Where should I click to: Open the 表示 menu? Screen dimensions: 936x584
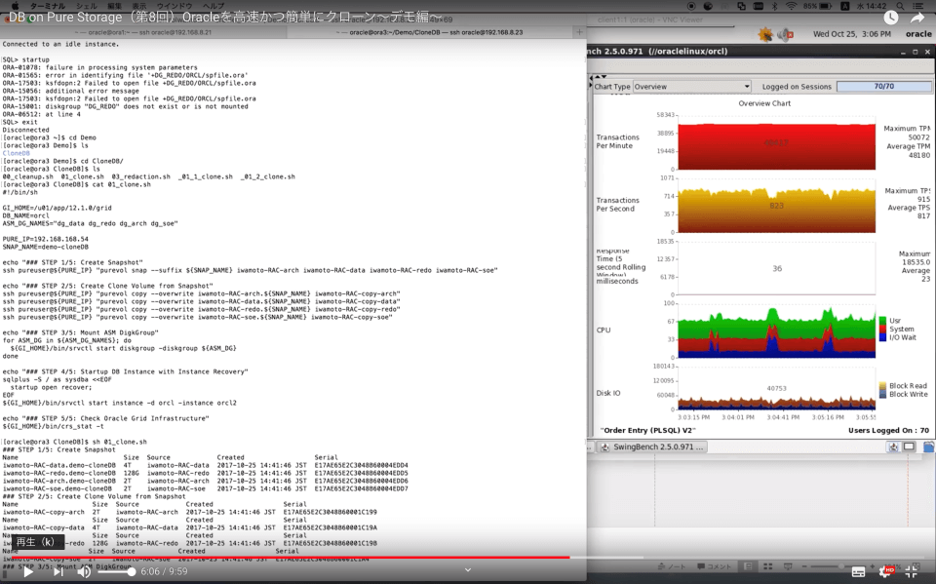click(x=139, y=6)
